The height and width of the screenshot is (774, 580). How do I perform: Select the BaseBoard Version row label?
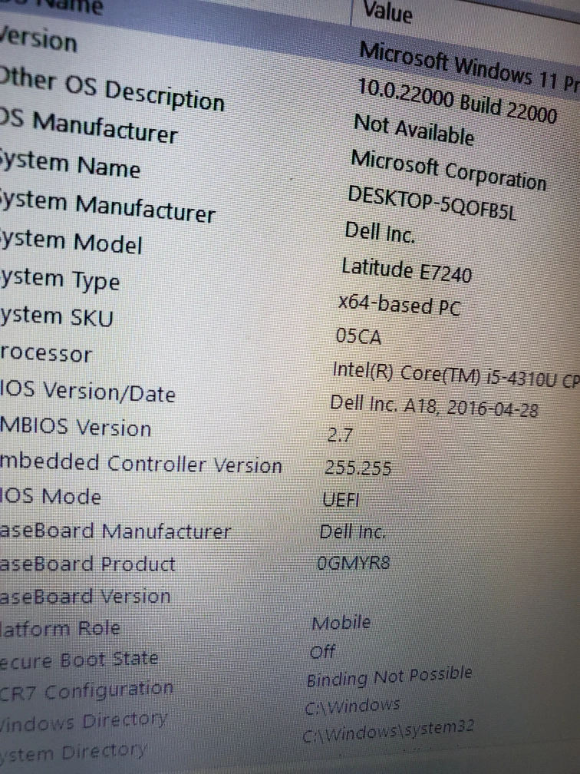tap(85, 596)
